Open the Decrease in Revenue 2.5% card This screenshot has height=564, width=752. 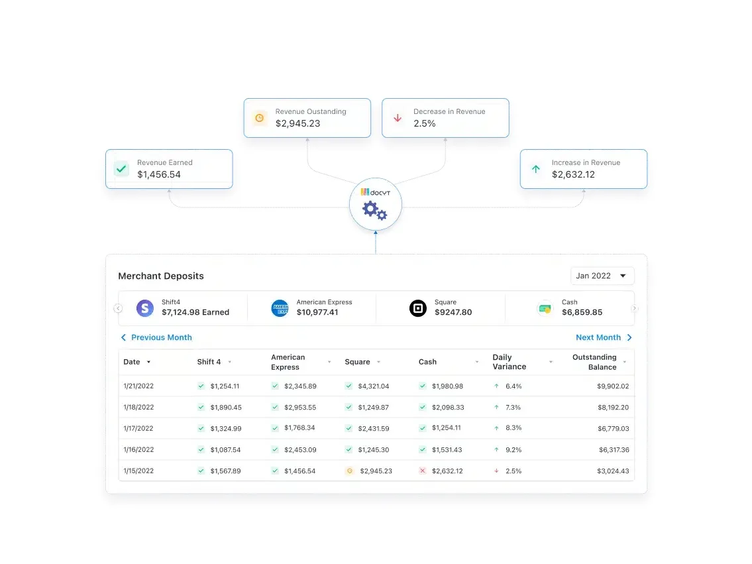445,118
